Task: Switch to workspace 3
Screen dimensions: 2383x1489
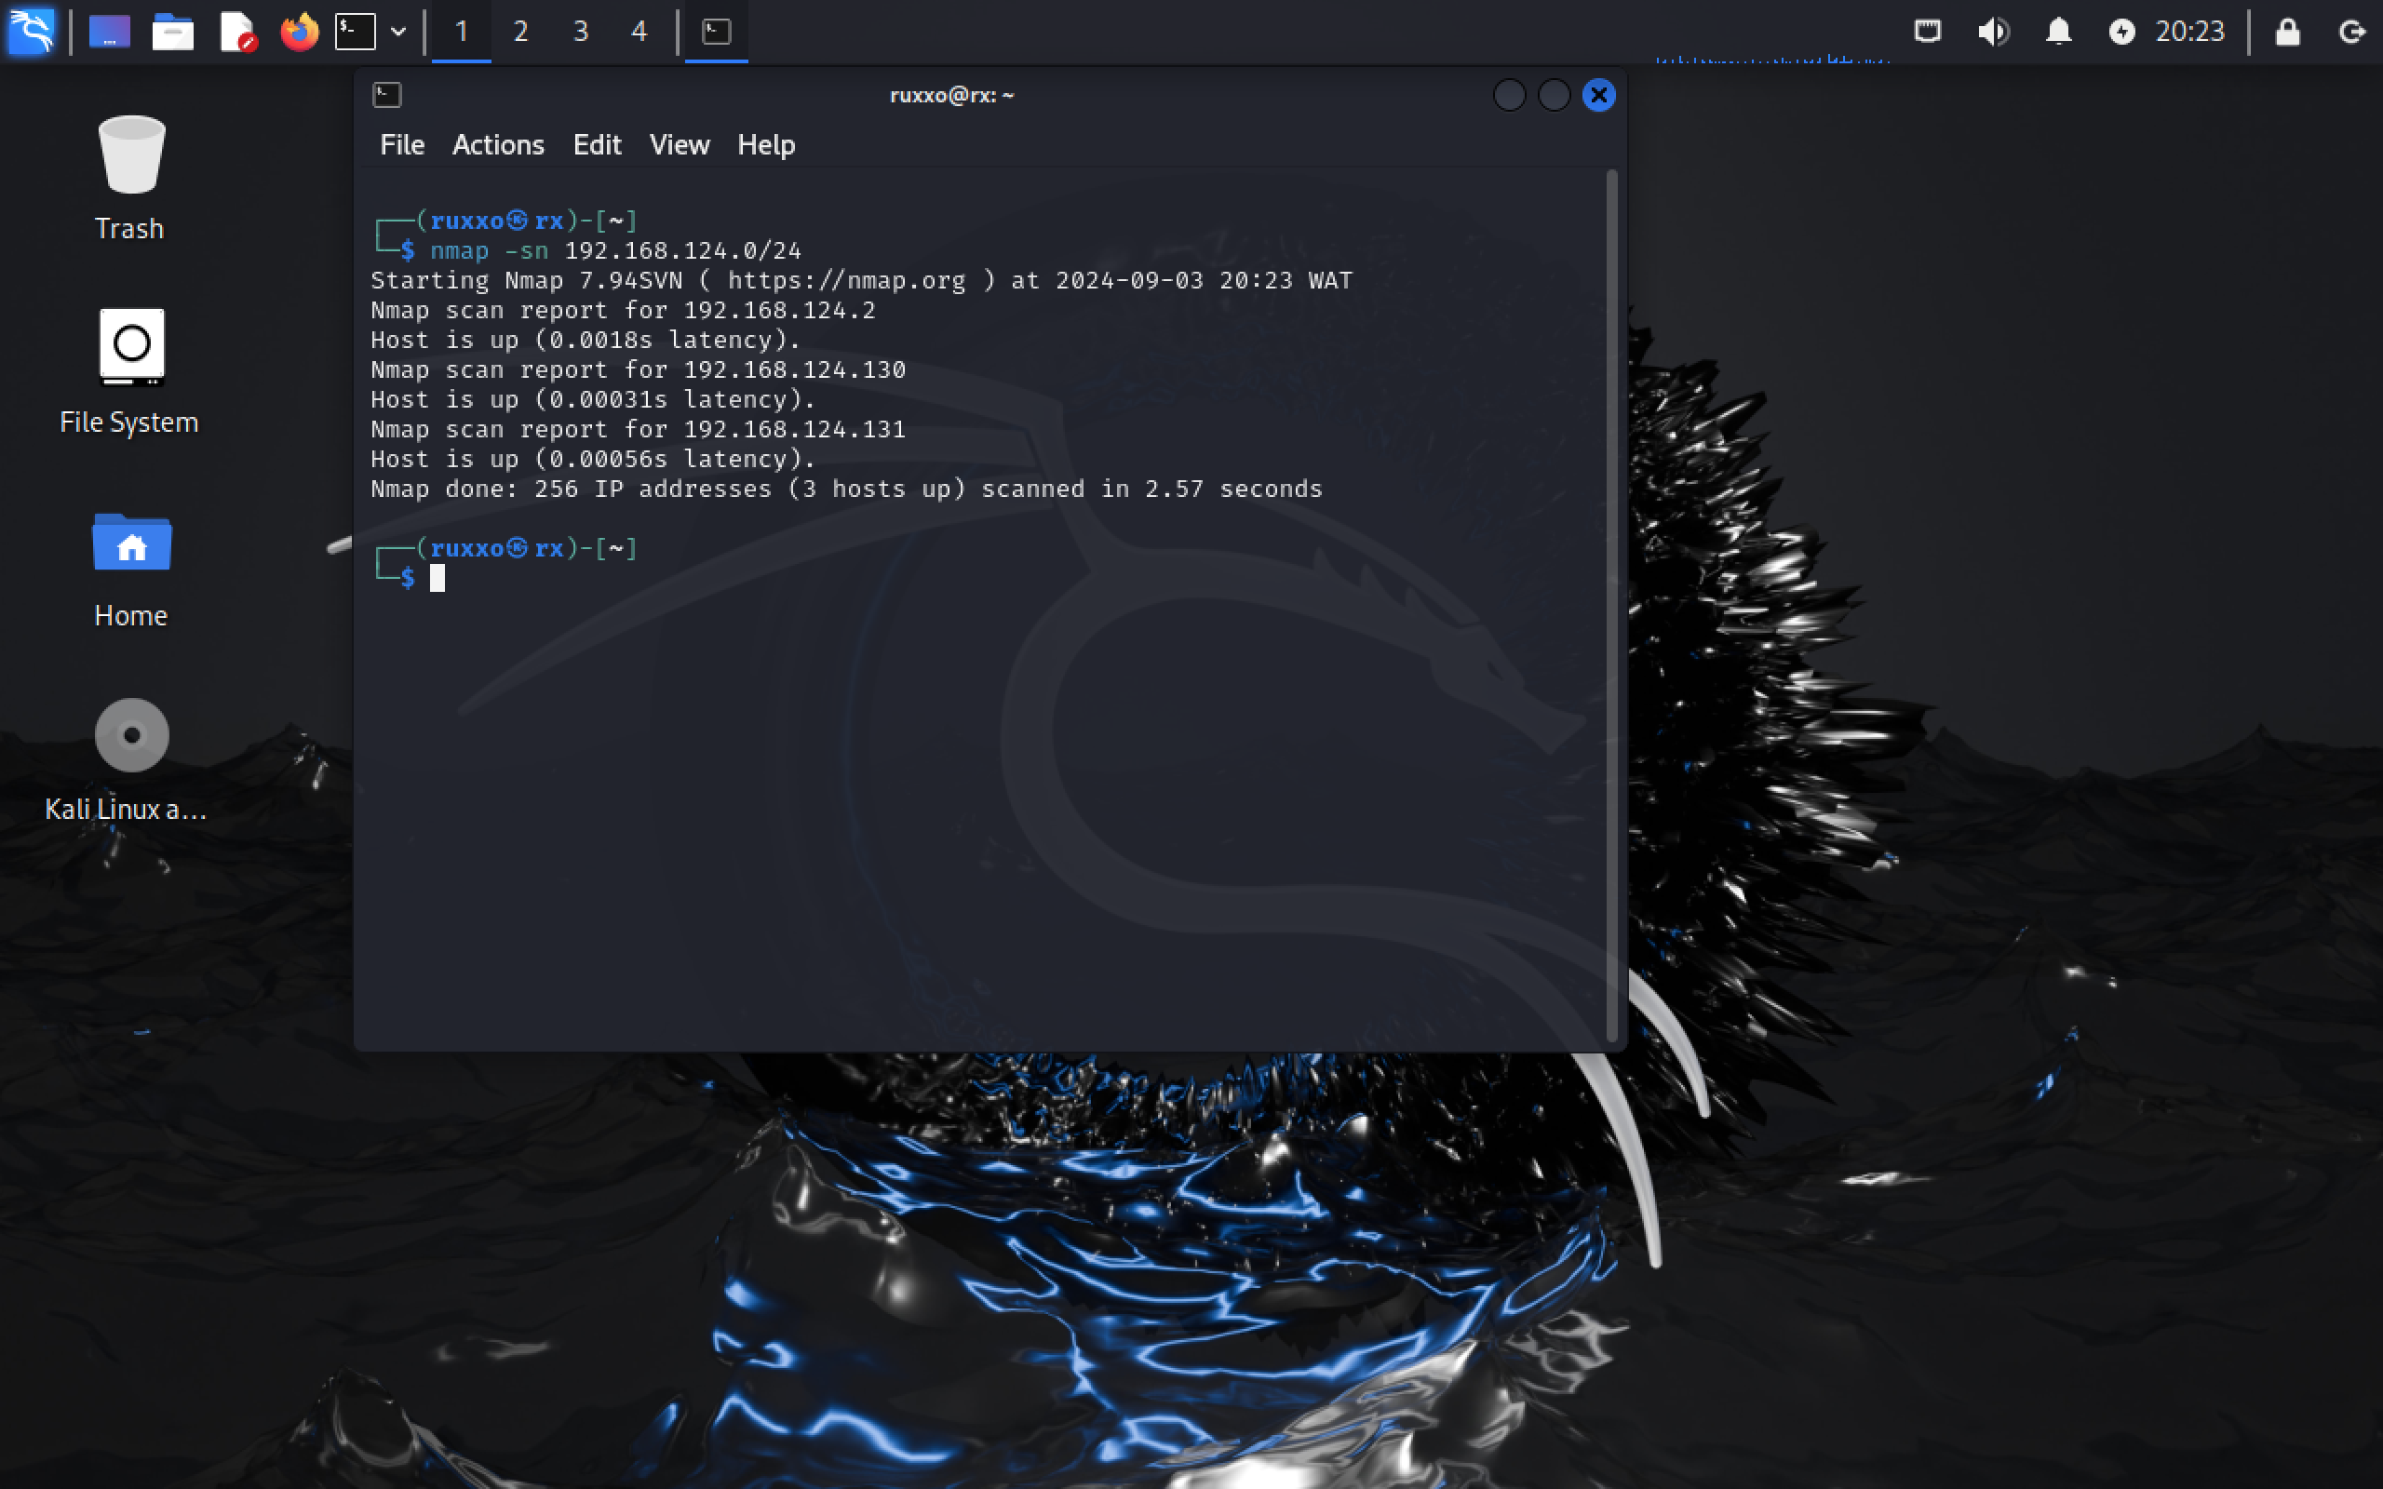Action: [x=580, y=32]
